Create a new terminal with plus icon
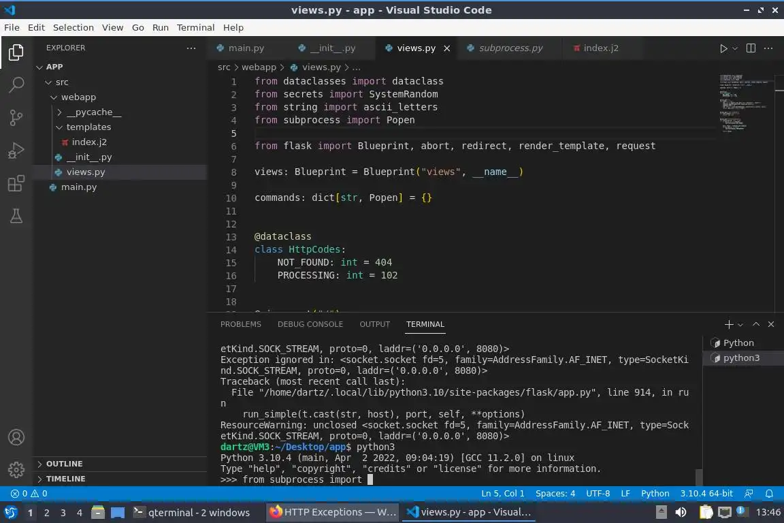This screenshot has width=784, height=523. click(728, 324)
